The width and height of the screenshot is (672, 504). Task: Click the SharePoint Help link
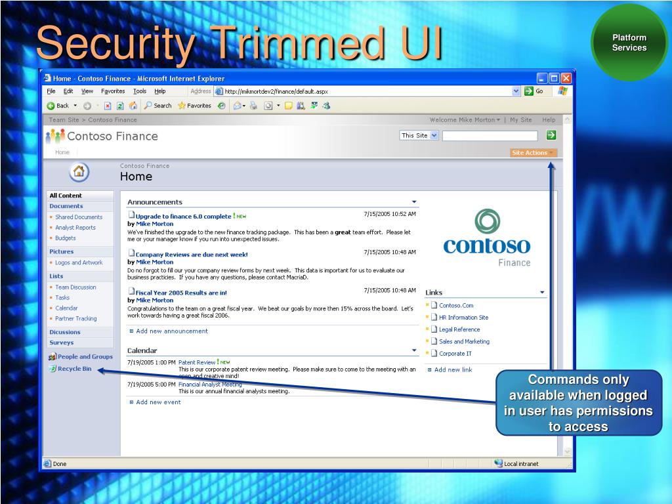pos(549,120)
